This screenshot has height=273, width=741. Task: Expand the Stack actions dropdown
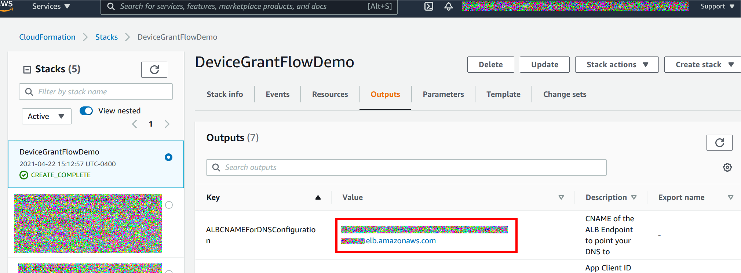pyautogui.click(x=617, y=65)
